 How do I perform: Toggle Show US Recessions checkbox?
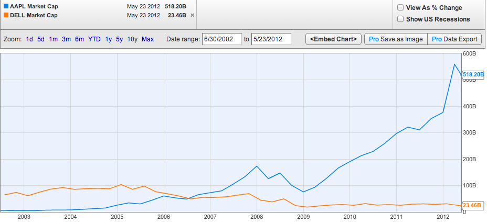tap(400, 19)
